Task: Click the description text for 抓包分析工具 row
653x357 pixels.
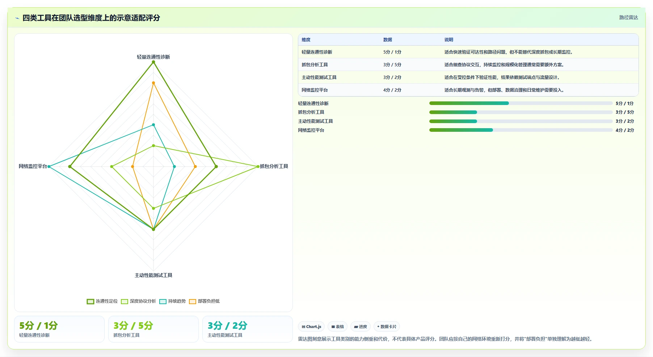Action: tap(505, 65)
